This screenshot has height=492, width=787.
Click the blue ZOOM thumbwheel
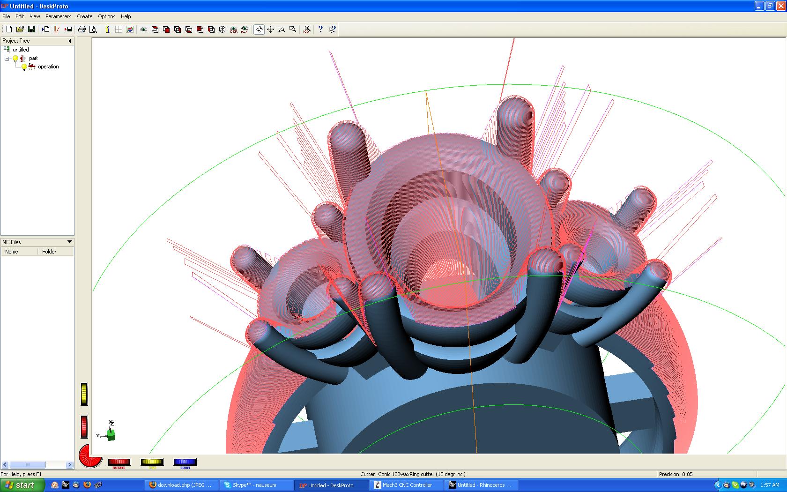pyautogui.click(x=185, y=462)
